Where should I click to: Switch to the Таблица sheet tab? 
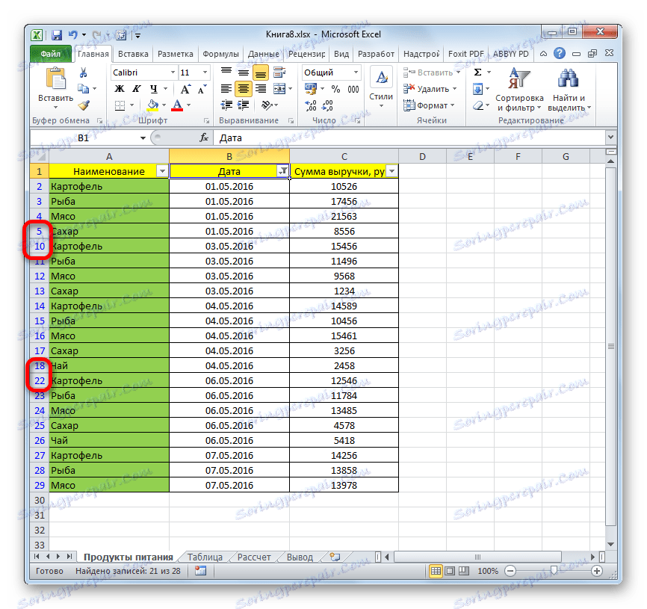tap(204, 556)
